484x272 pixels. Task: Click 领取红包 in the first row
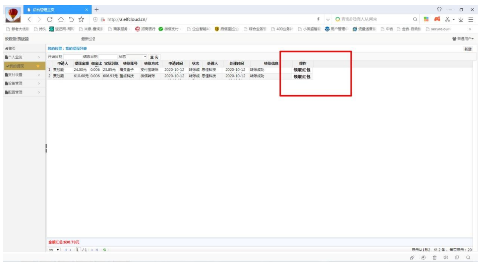302,70
